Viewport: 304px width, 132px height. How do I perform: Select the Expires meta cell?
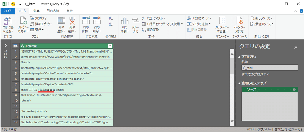pyautogui.click(x=66, y=84)
